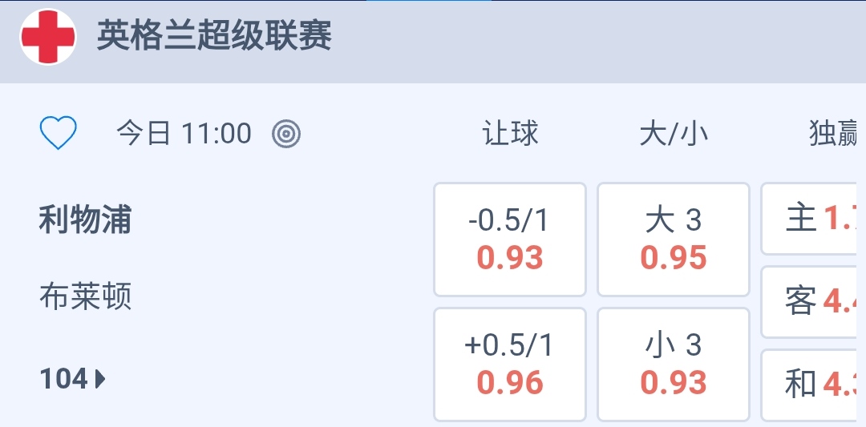This screenshot has width=866, height=427.
Task: Tap the England flag league icon
Action: tap(48, 37)
